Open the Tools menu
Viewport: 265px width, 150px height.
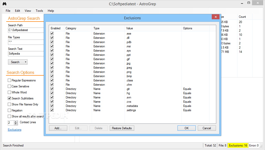tap(39, 11)
